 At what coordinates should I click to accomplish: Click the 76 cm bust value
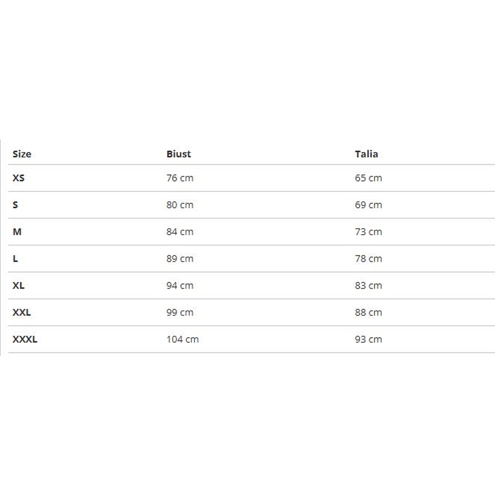click(x=180, y=178)
